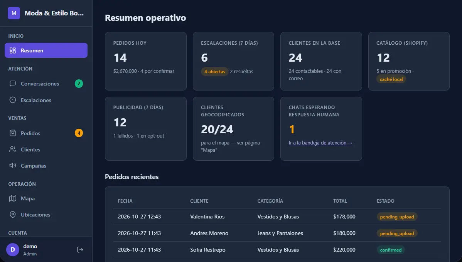Select Ubicaciones in the sidebar

(x=46, y=215)
